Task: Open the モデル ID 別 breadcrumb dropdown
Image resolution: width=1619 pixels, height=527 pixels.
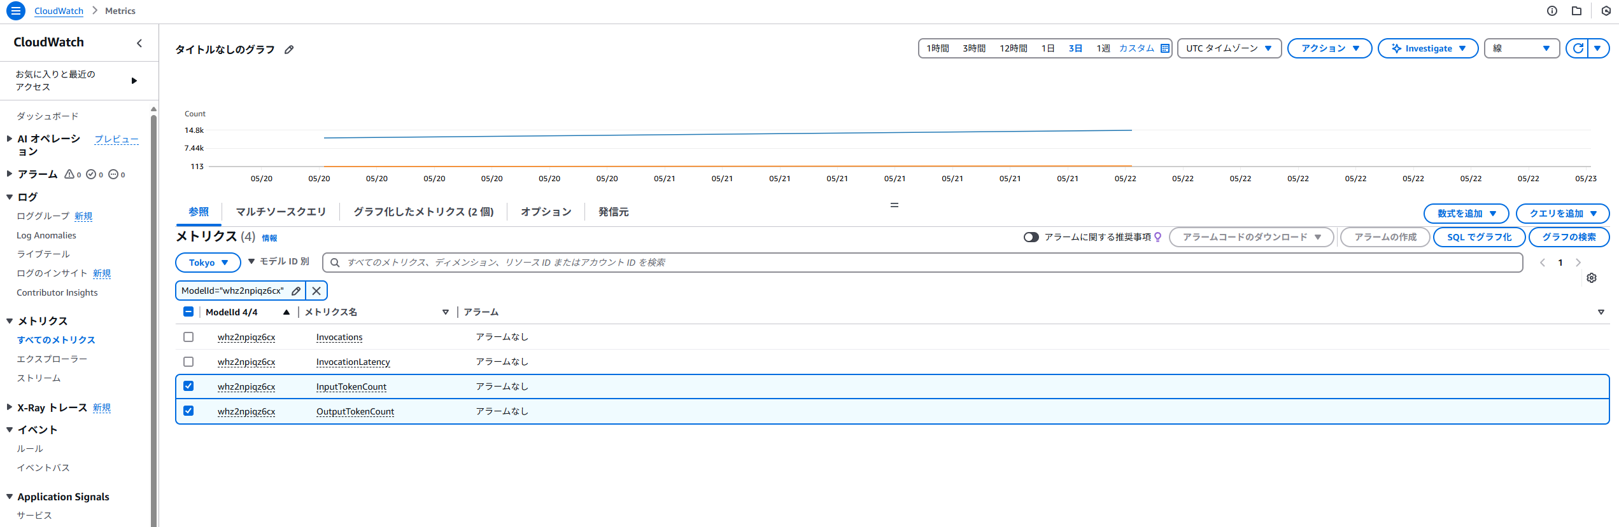Action: [279, 261]
